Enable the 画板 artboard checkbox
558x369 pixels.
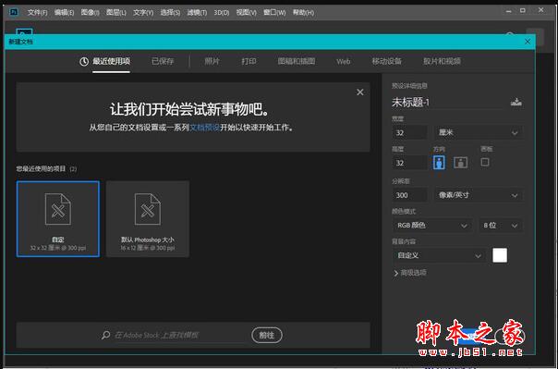tap(485, 162)
